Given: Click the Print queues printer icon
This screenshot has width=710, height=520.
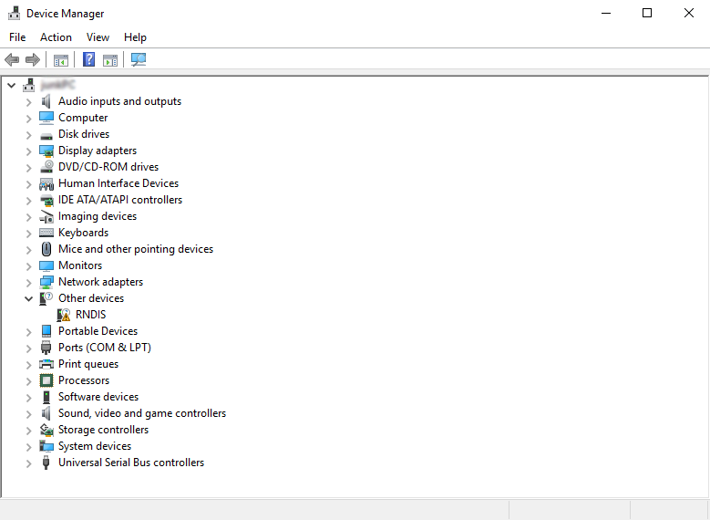Looking at the screenshot, I should coord(46,364).
